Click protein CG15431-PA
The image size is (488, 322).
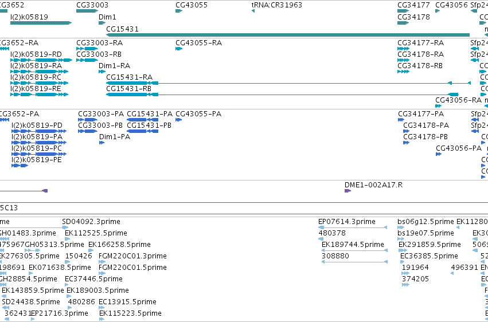tap(150, 114)
